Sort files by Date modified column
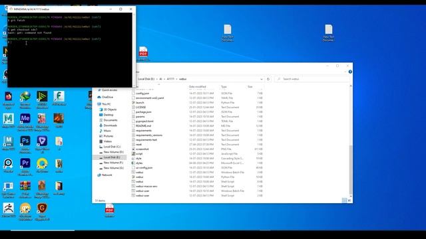The image size is (426, 239). point(198,87)
